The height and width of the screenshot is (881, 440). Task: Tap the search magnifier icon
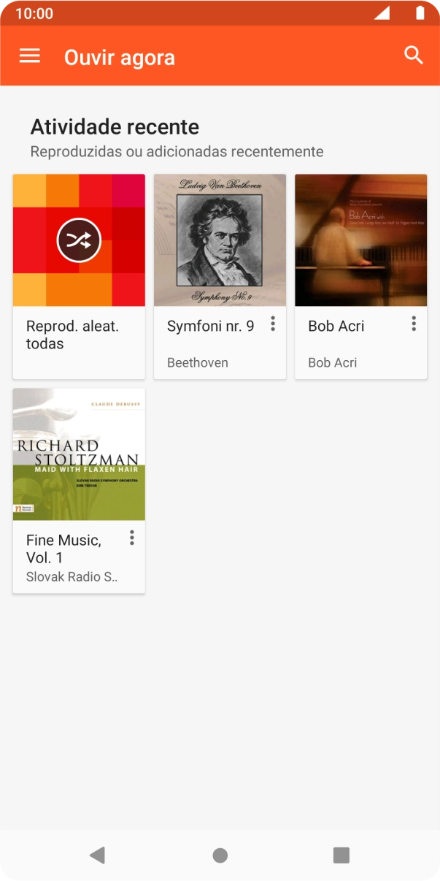414,56
